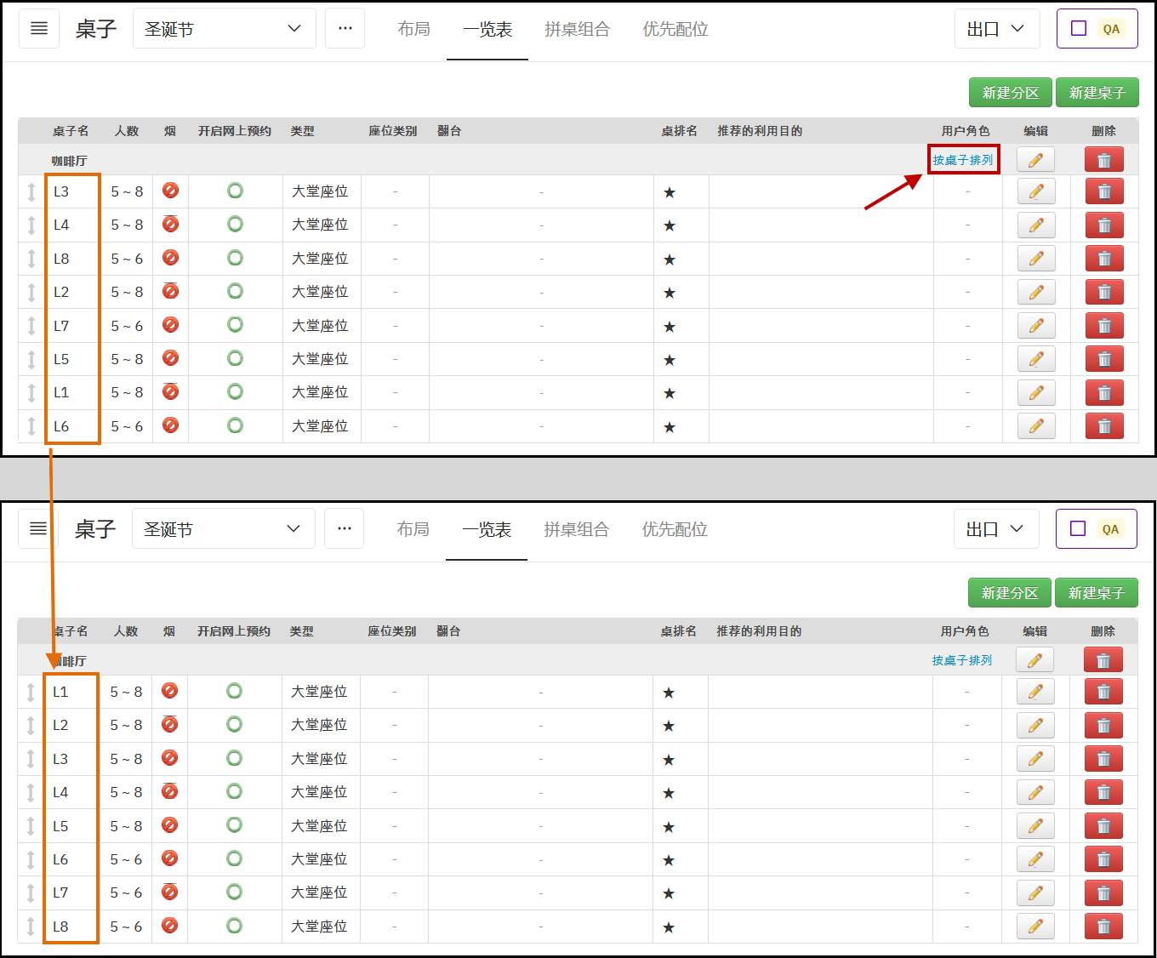The image size is (1157, 958).
Task: Delete the 咖啡厅 section in upper panel
Action: (x=1104, y=160)
